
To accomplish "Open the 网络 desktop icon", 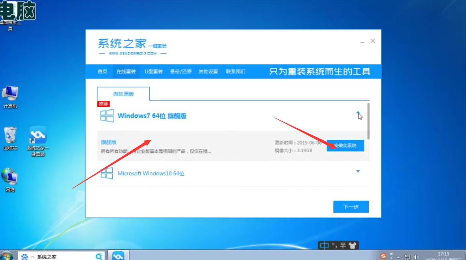I will tap(10, 180).
